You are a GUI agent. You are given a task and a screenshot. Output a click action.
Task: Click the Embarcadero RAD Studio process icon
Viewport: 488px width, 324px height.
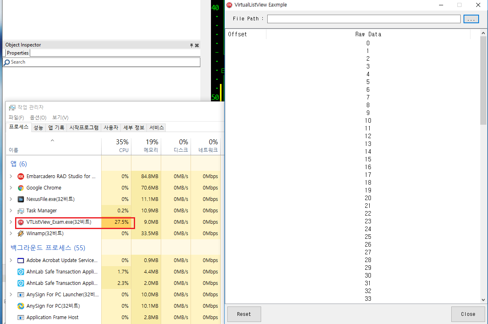(x=21, y=176)
